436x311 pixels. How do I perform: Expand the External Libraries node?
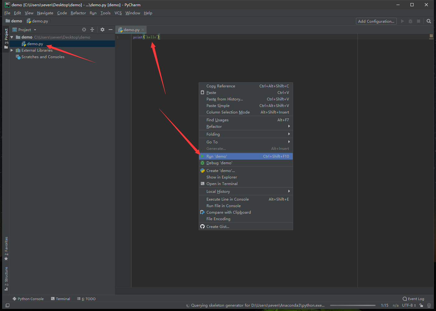pos(12,50)
